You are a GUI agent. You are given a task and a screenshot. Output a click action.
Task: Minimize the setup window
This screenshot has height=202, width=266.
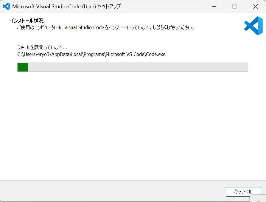[214, 6]
